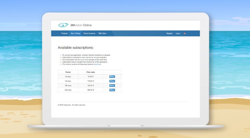Click the Log in link

pos(178,34)
